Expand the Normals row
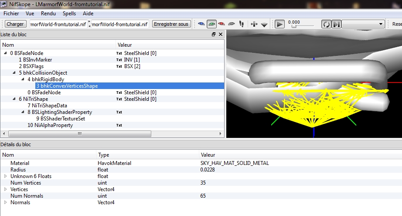 (5, 202)
